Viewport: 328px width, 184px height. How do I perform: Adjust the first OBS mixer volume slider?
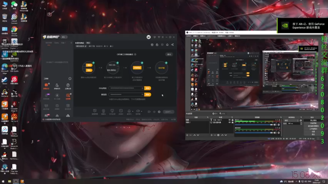pos(254,125)
